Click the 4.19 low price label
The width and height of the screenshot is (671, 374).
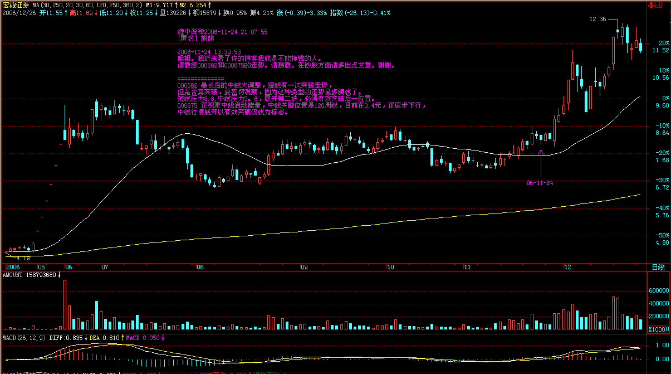[23, 259]
